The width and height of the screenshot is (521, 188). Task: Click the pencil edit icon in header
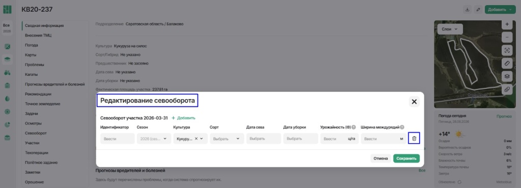click(478, 10)
